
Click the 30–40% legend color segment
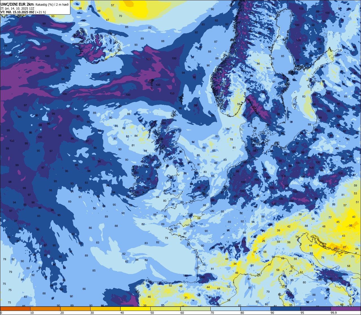click(105, 309)
